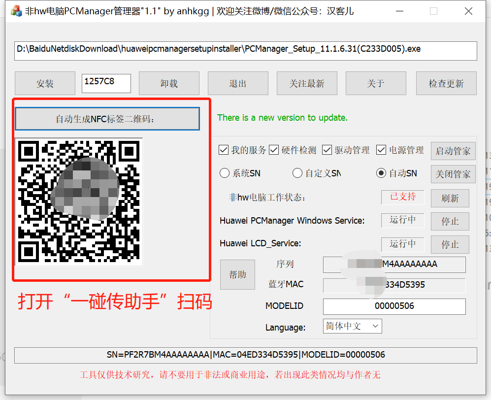Close the PCManager tool window
The width and height of the screenshot is (491, 400).
(x=468, y=11)
